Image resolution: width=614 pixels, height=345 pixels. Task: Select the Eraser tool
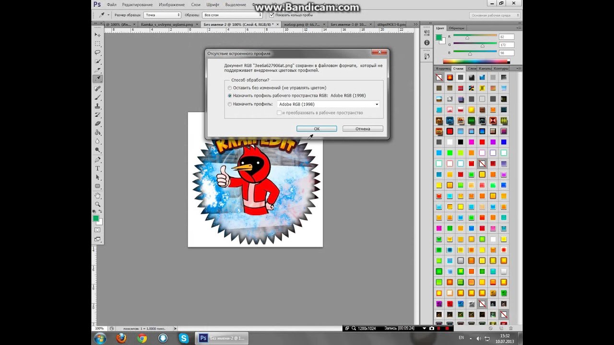(x=98, y=124)
